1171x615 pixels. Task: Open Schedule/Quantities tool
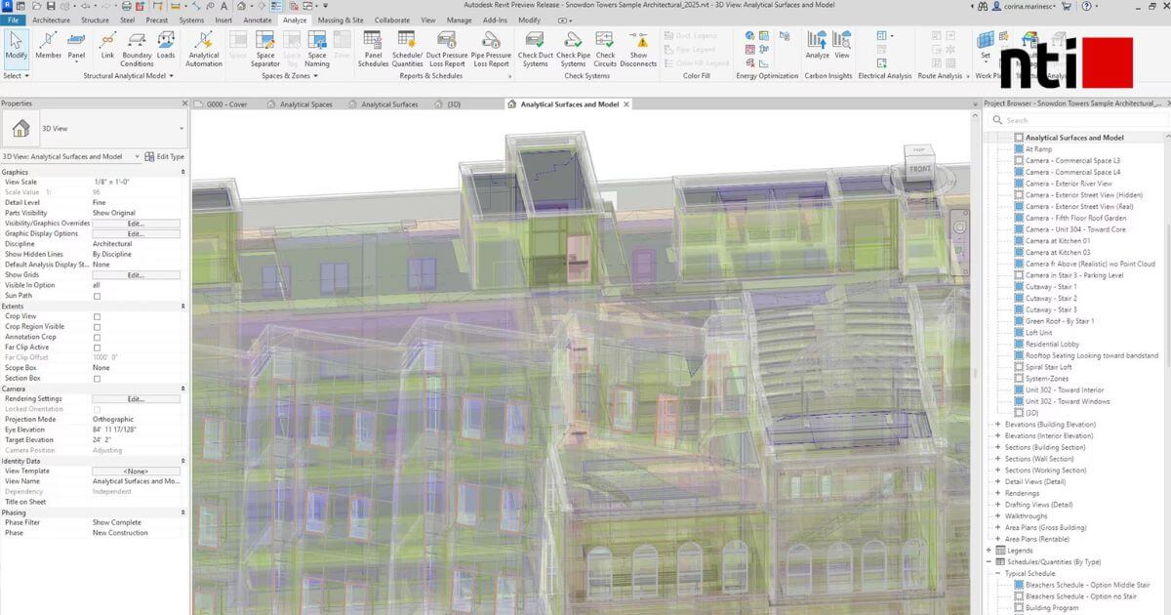point(408,49)
